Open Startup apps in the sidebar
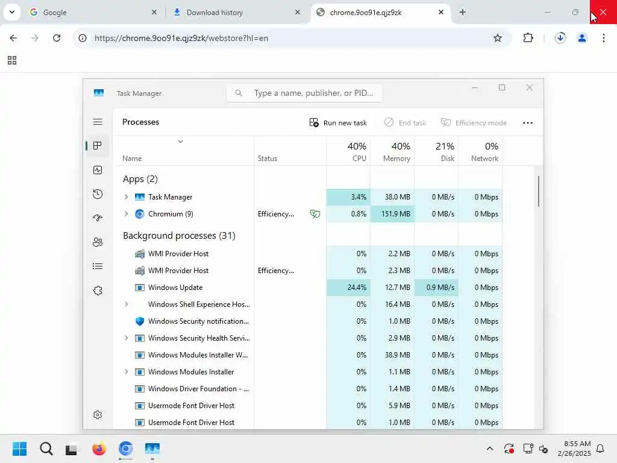 click(98, 218)
